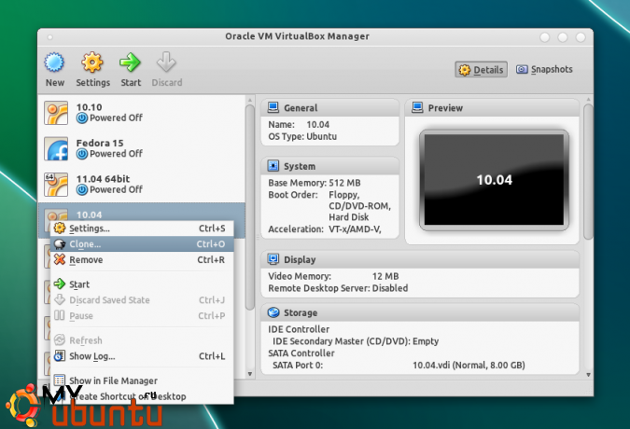Click the Preview section header
The width and height of the screenshot is (630, 429).
coord(492,108)
